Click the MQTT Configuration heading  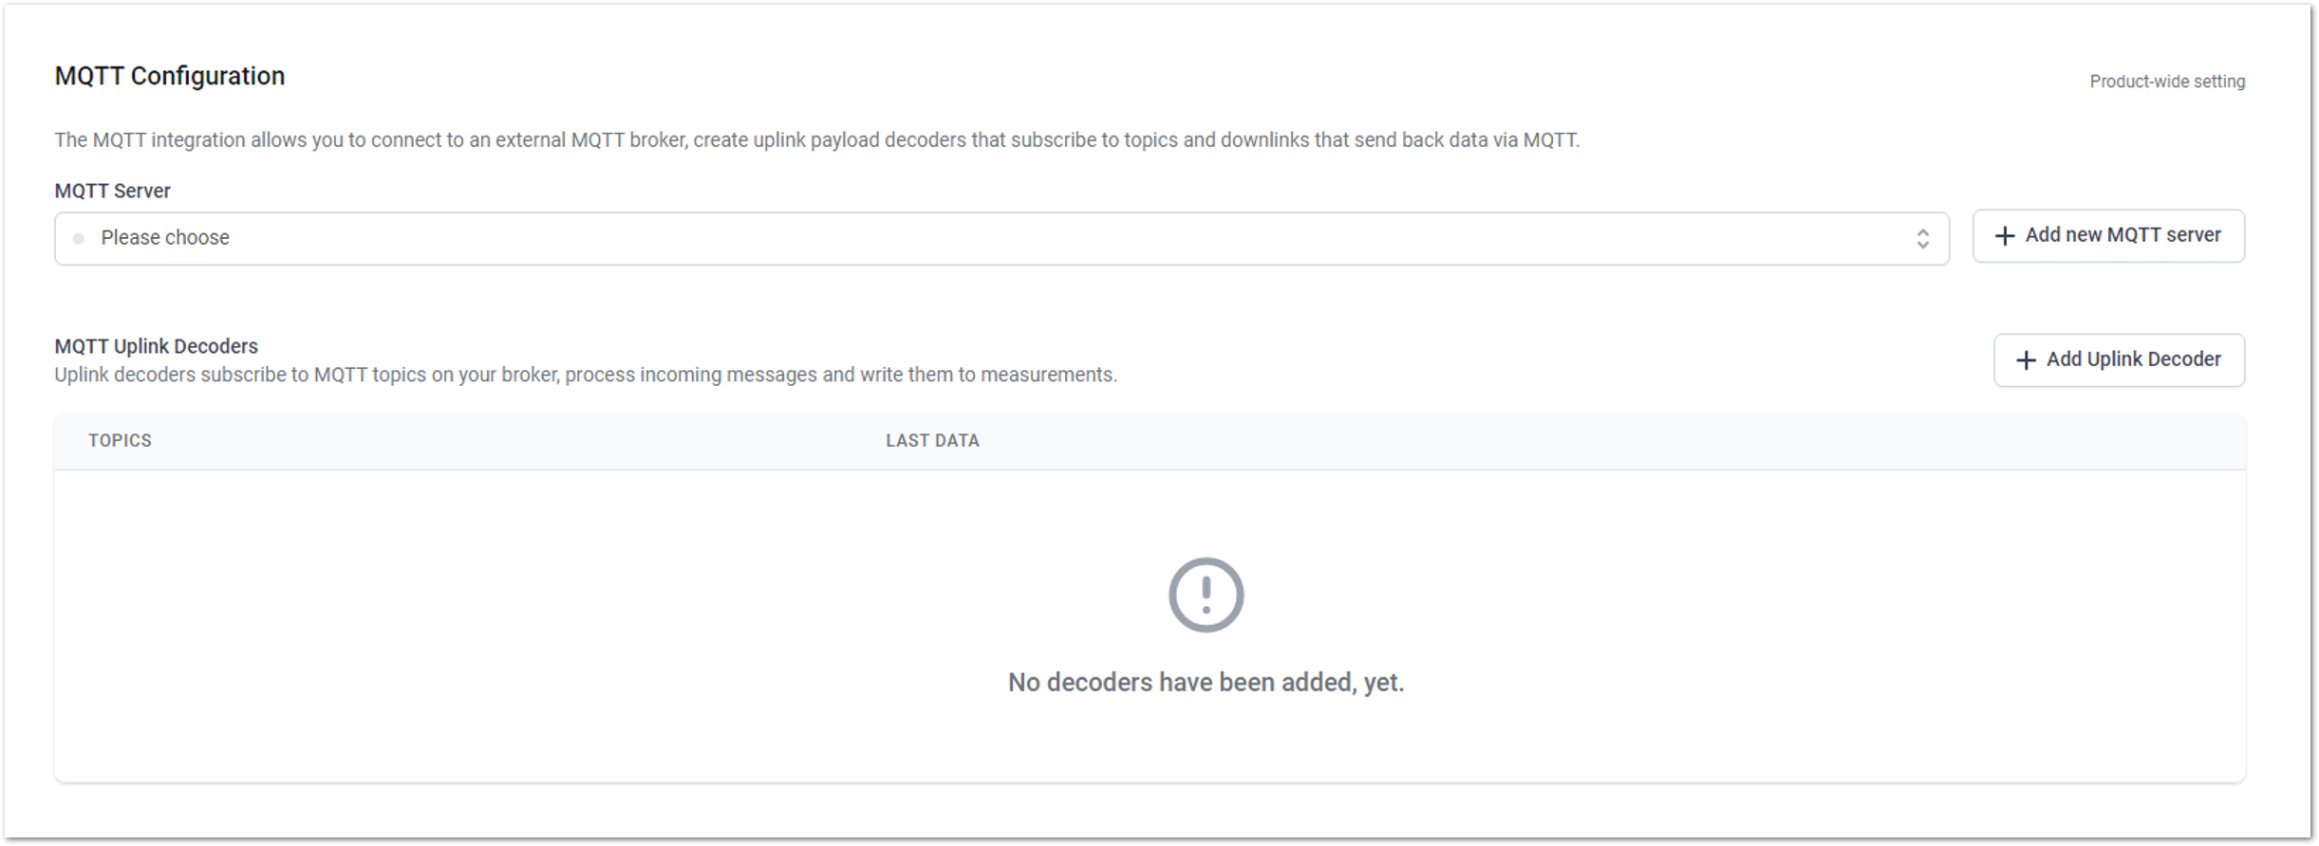pos(170,76)
